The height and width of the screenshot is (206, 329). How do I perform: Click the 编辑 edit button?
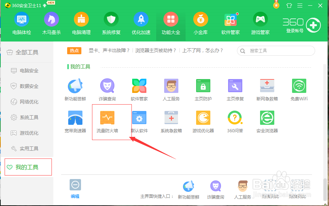75,189
